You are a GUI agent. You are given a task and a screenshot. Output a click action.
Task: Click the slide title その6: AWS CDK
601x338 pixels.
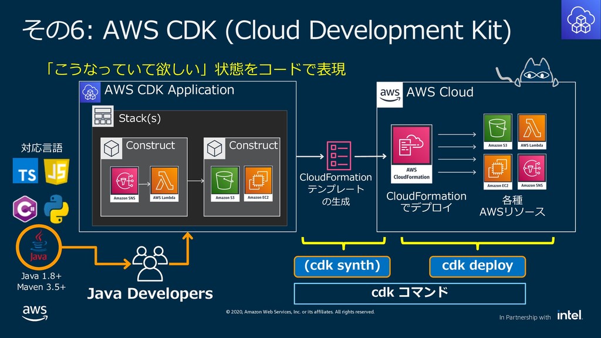(267, 30)
